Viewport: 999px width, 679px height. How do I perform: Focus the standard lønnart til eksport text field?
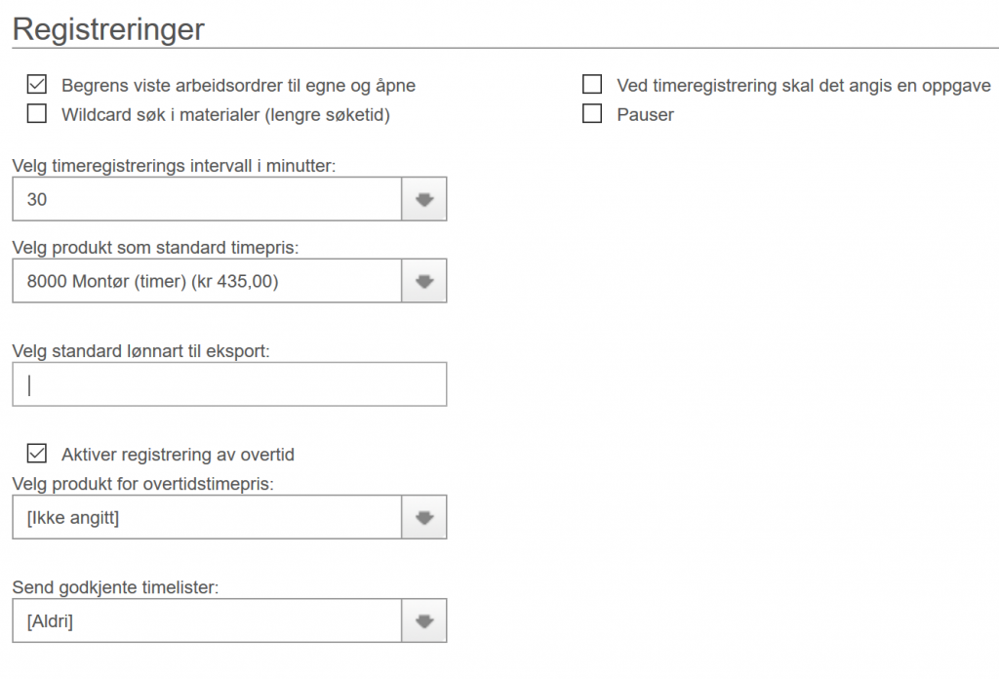click(x=229, y=384)
